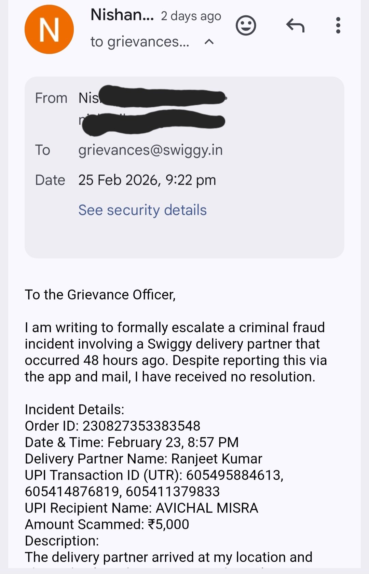369x574 pixels.
Task: Collapse details with the chevron arrow
Action: click(x=209, y=42)
